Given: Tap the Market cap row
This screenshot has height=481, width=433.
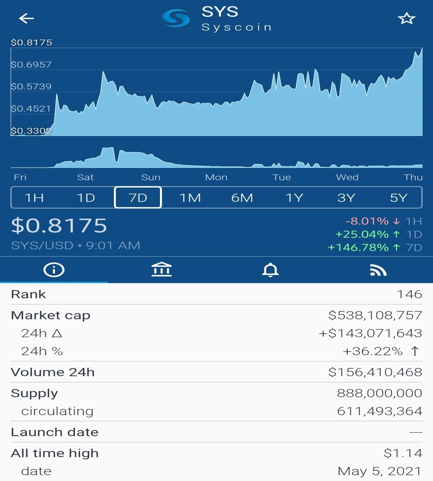Looking at the screenshot, I should [x=216, y=315].
